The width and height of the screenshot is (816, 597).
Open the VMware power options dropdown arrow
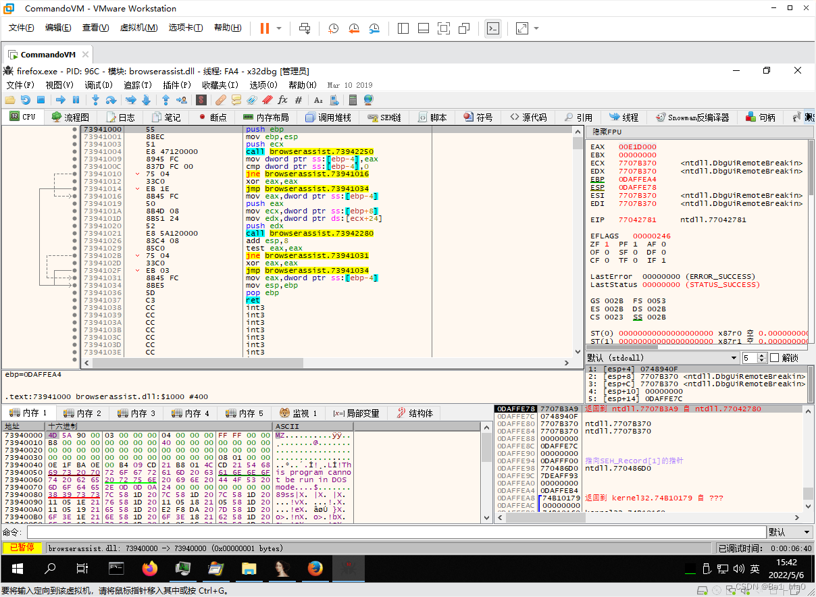click(x=279, y=28)
